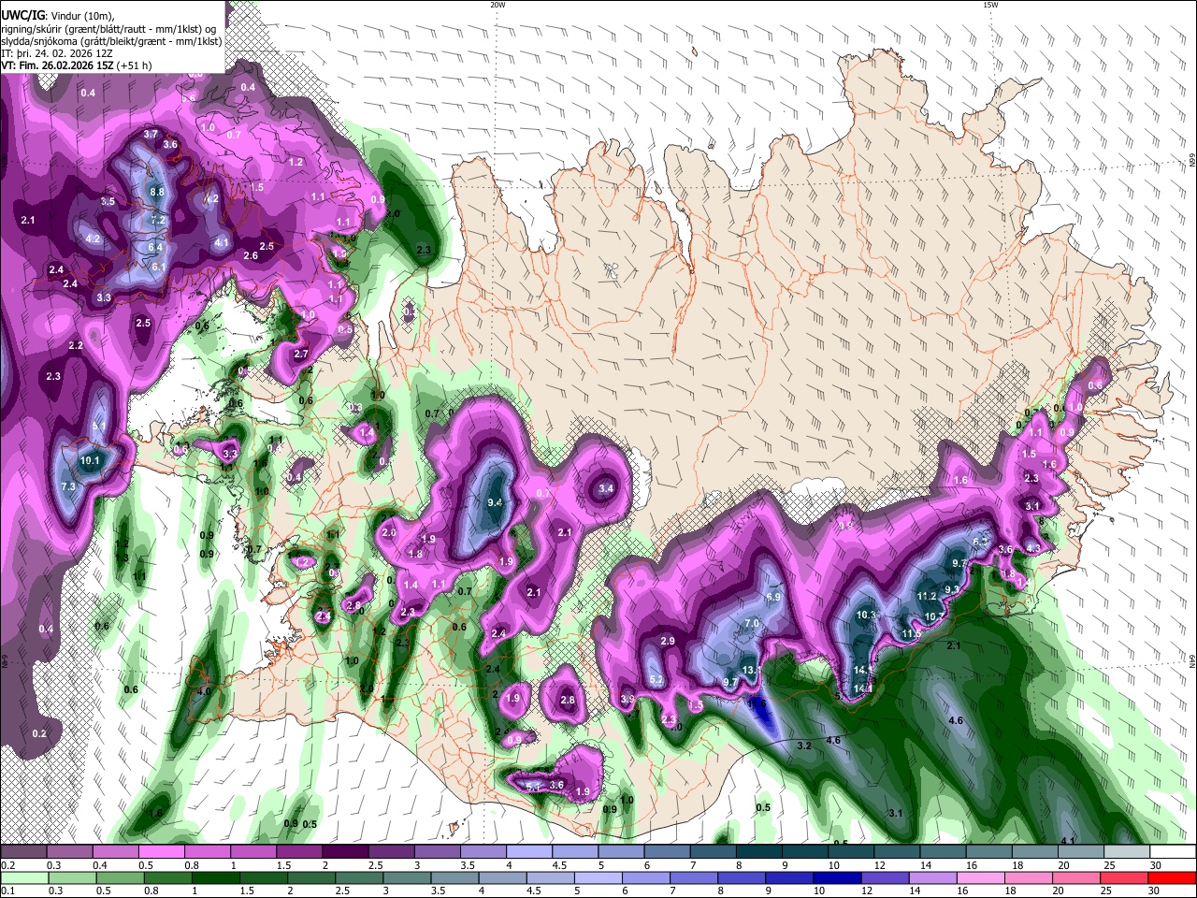Image resolution: width=1197 pixels, height=898 pixels.
Task: Click the 66N latitude label on right edge
Action: (x=1192, y=161)
